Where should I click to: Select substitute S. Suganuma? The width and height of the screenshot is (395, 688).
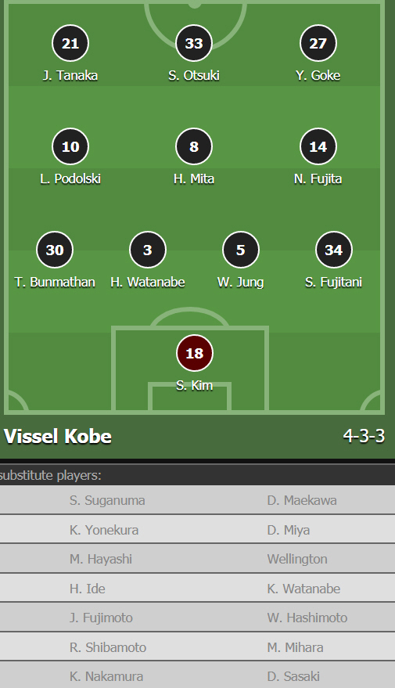(x=107, y=500)
